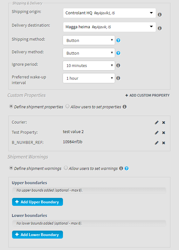
Task: Open Delivery method dropdown
Action: point(89,53)
